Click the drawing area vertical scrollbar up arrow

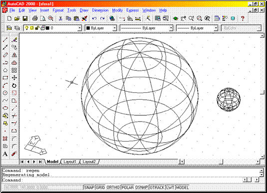(262, 35)
